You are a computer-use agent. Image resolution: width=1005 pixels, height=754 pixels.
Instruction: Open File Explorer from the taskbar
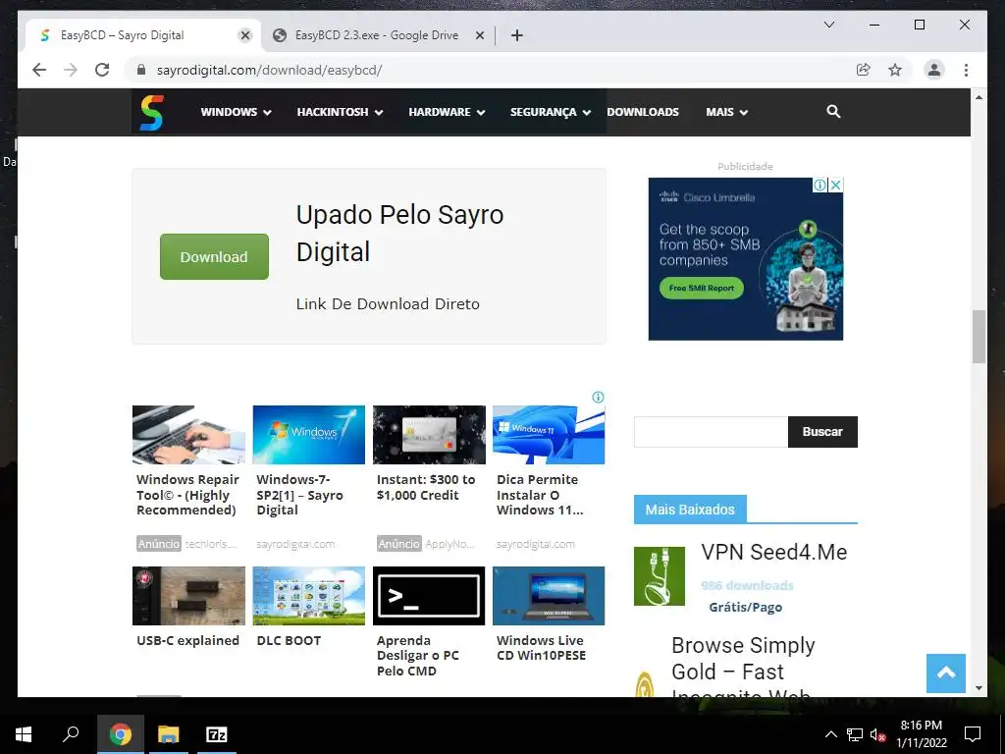point(169,734)
